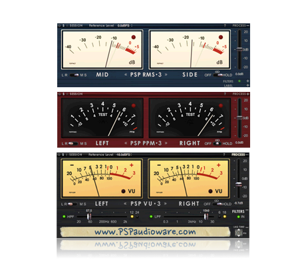This screenshot has width=306, height=277.
Task: Click the VU Reference Level value field
Action: (123, 154)
